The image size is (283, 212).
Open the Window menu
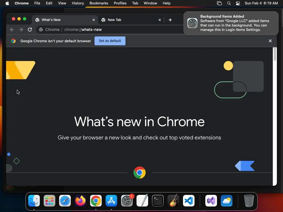pyautogui.click(x=150, y=3)
